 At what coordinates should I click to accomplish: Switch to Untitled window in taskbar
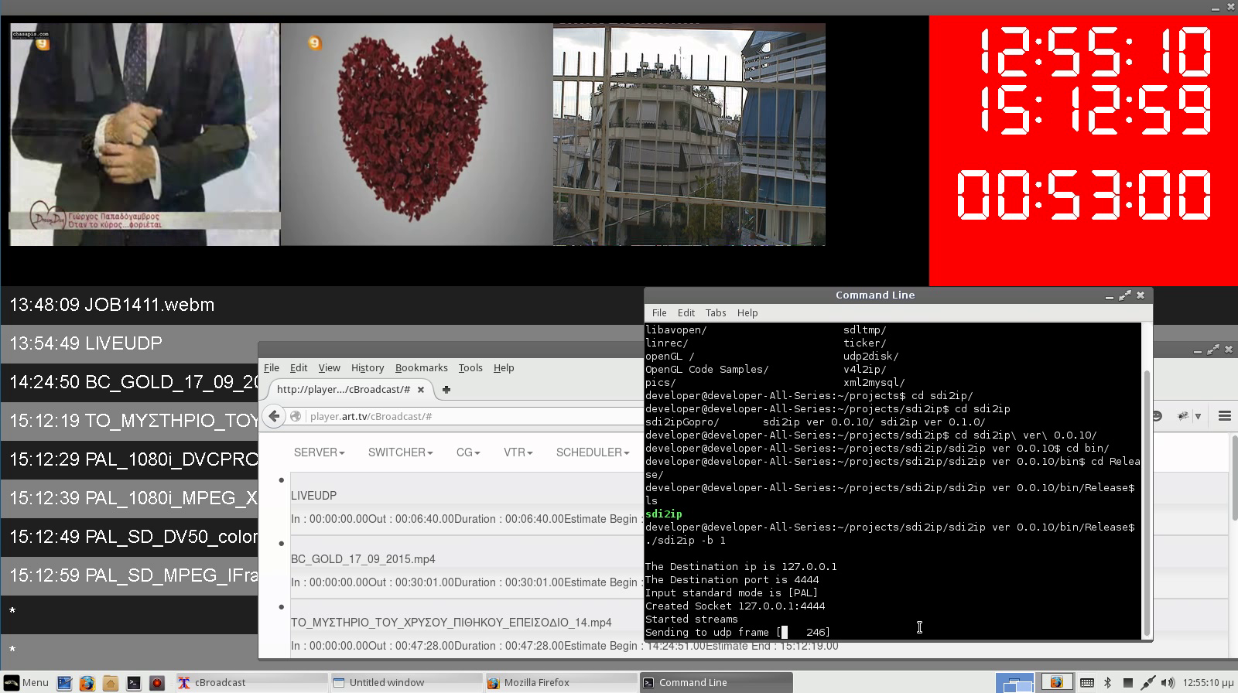[405, 682]
